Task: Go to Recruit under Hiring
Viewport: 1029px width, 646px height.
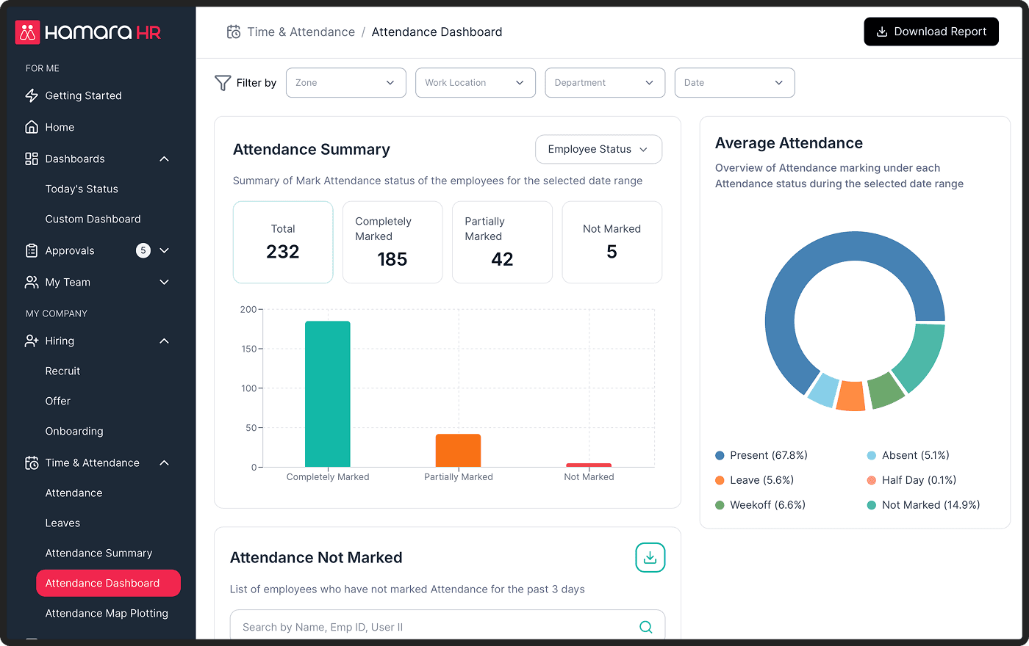Action: tap(62, 371)
